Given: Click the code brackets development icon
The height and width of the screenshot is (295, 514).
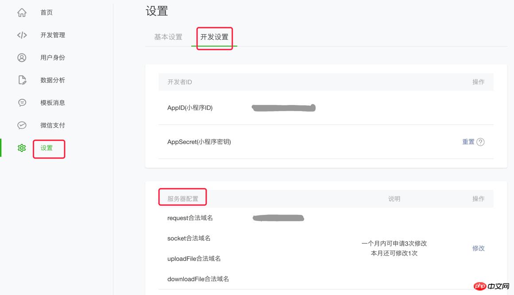Looking at the screenshot, I should 22,35.
